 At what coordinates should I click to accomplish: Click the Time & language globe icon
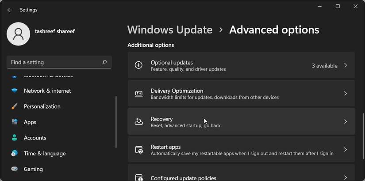coord(15,154)
